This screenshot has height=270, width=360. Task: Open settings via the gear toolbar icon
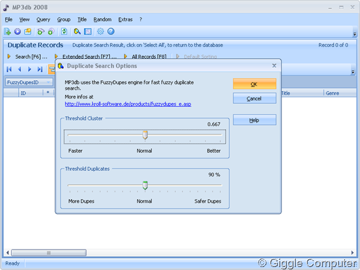coord(101,31)
